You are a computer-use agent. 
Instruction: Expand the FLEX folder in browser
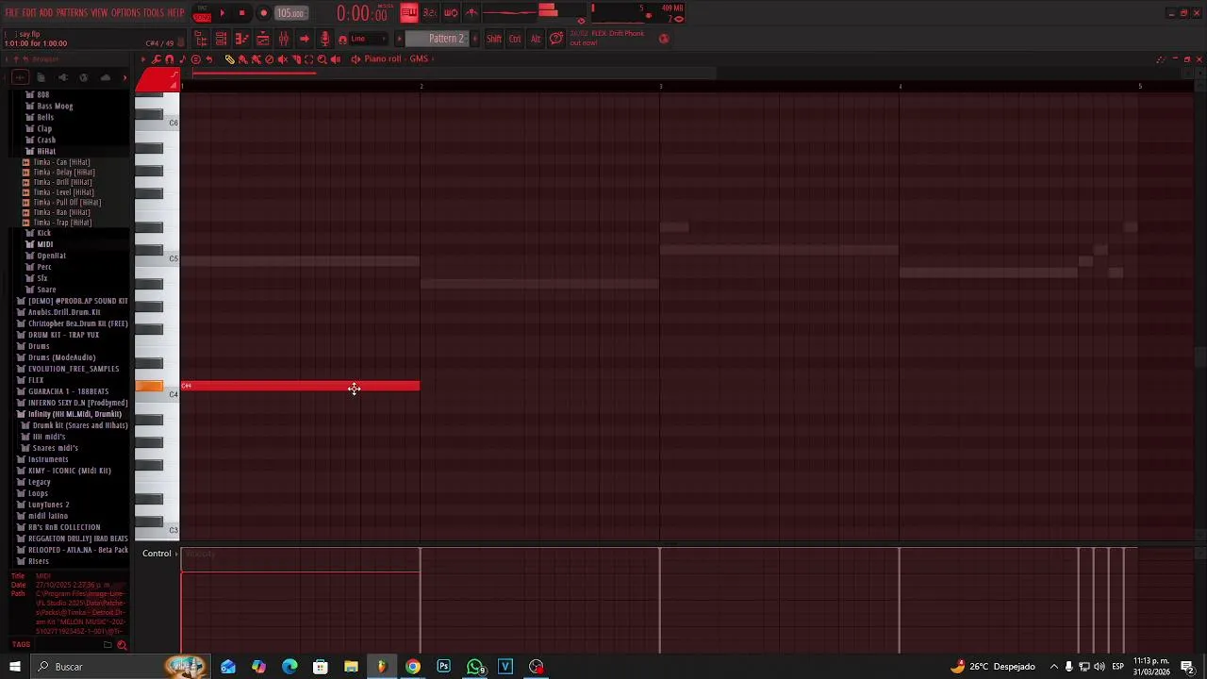36,380
